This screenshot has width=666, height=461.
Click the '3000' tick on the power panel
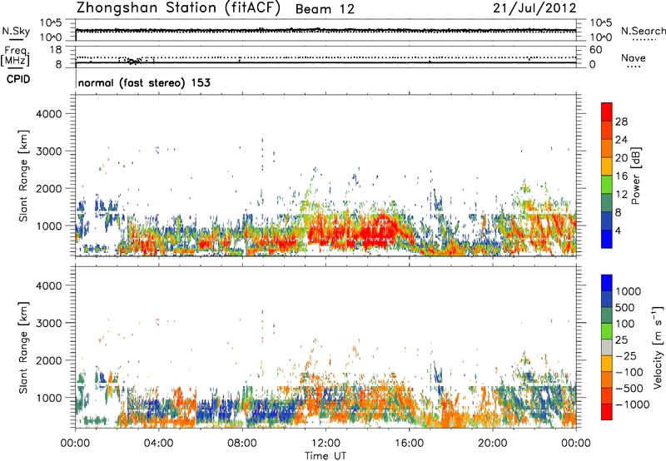pos(48,151)
